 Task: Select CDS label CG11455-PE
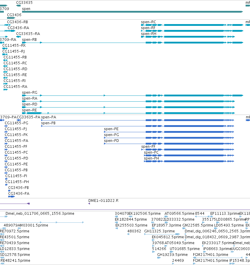tap(16, 164)
